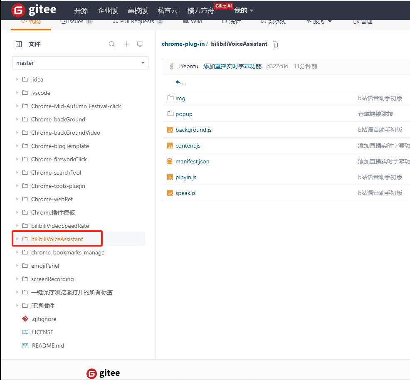Viewport: 410px width, 380px height.
Task: Switch to the Pull Requests tab
Action: [138, 22]
